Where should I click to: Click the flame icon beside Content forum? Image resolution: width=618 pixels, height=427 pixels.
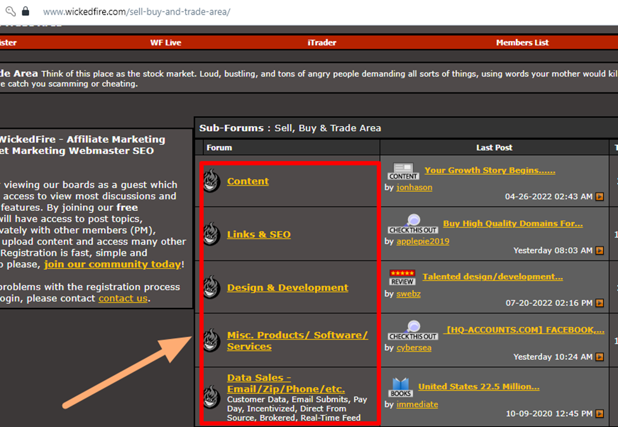(212, 181)
